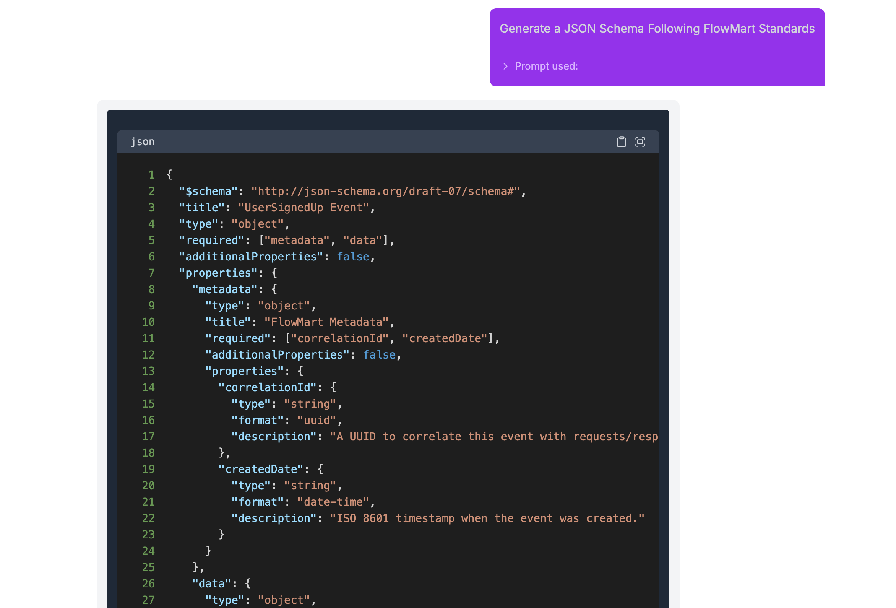Click the 'Prompt used:' label text
Screen dimensions: 896x608
click(x=546, y=66)
